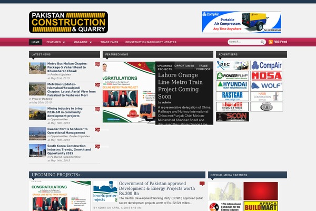The height and width of the screenshot is (211, 316).
Task: Click the Development Projects thumbnail
Action: click(x=105, y=191)
